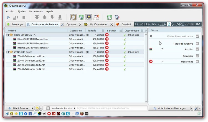
Task: Toggle clipboard monitoring icon
Action: coord(73,17)
